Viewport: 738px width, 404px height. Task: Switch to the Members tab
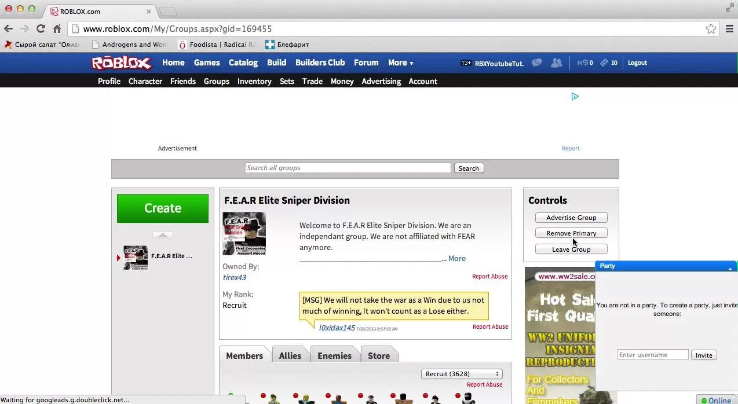point(244,355)
